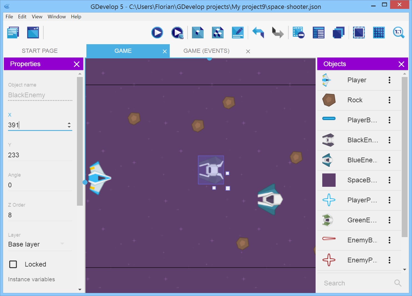
Task: Close the Properties panel
Action: 77,64
